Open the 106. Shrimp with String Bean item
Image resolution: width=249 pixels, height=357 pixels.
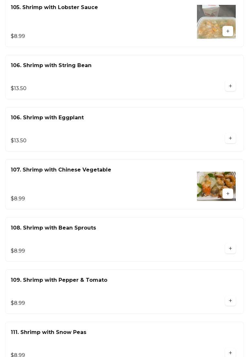[x=51, y=65]
